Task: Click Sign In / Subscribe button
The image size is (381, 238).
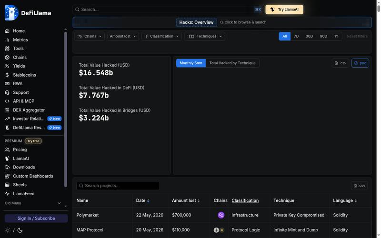Action: (36, 218)
